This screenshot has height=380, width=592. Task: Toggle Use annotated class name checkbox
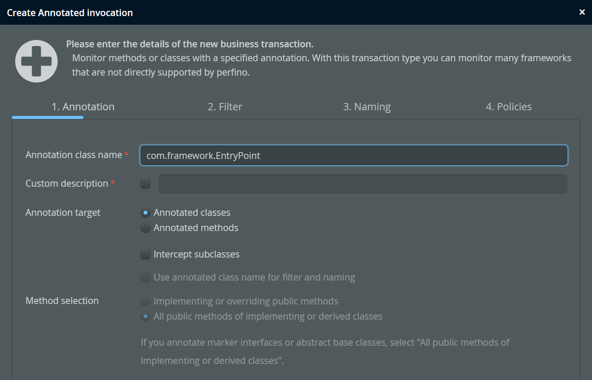(x=146, y=278)
